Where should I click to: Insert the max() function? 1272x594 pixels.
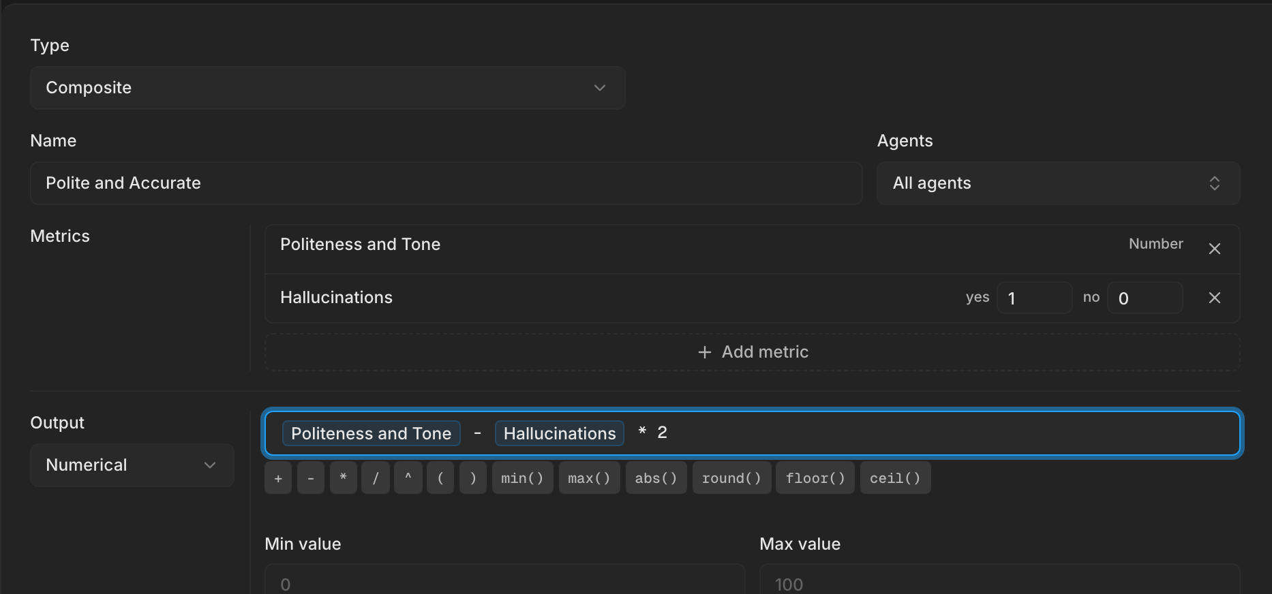pos(589,478)
